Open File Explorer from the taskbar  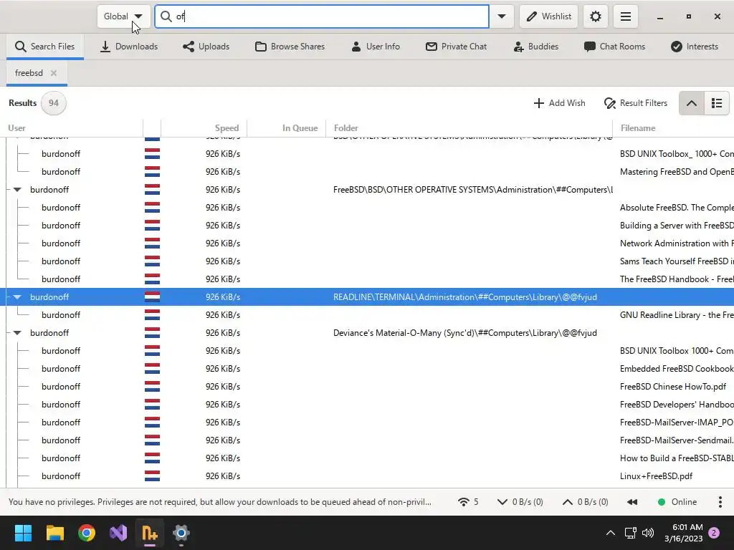pos(54,533)
